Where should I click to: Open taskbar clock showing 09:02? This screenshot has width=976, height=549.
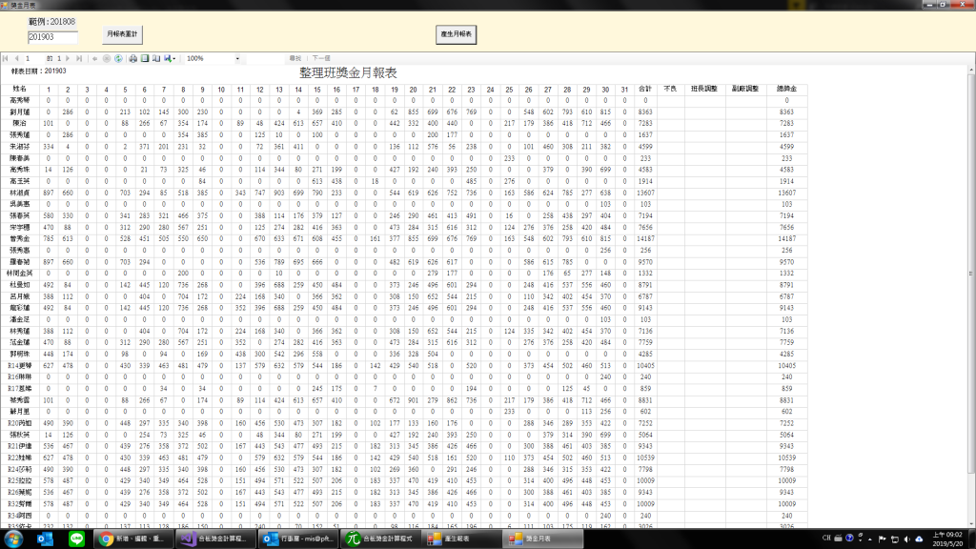tap(947, 539)
